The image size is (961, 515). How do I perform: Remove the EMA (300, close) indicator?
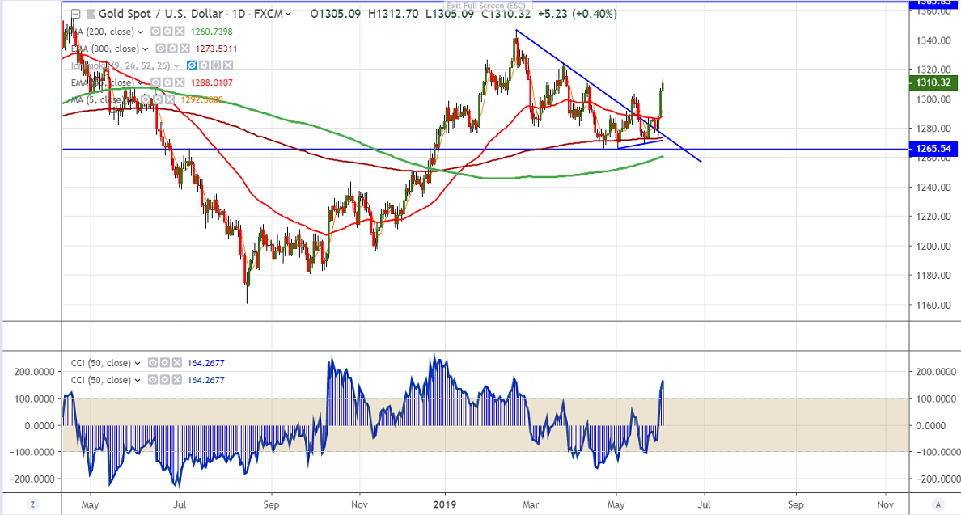coord(184,49)
